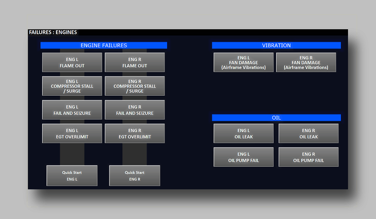Activate ENG L OIL LEAK
This screenshot has width=376, height=219.
[244, 133]
